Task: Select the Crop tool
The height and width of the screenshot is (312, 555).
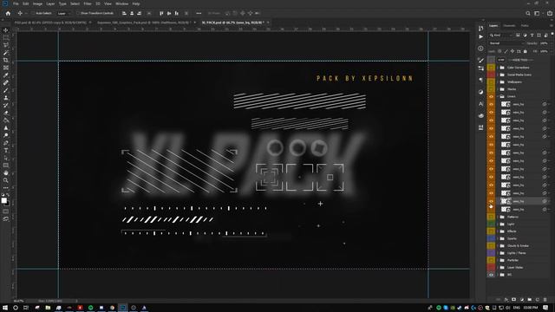Action: tap(6, 60)
